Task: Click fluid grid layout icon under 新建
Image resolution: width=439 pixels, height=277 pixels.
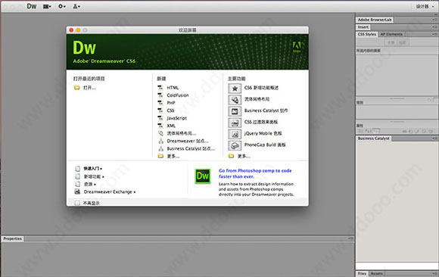Action: tap(160, 133)
